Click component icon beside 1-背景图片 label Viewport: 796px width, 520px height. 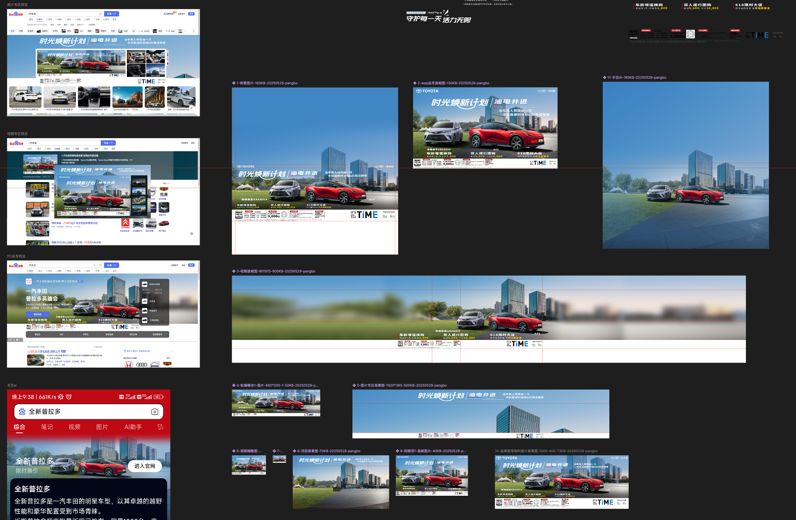234,83
